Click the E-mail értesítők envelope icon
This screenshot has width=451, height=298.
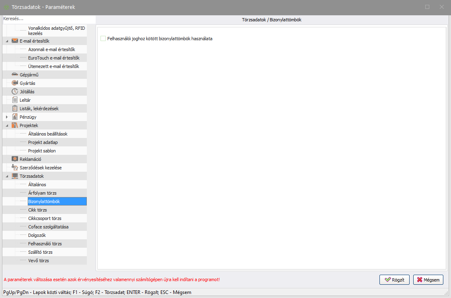[15, 41]
